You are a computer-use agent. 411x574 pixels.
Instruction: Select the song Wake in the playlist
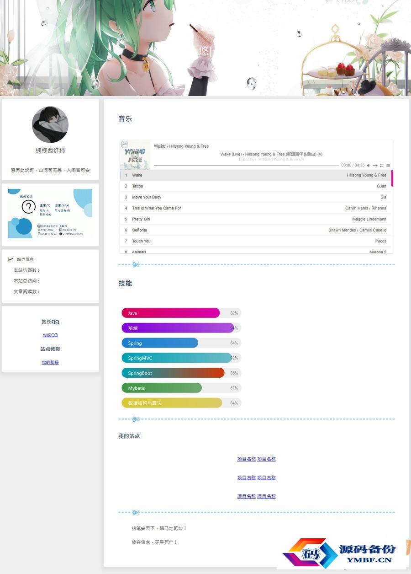tap(255, 175)
